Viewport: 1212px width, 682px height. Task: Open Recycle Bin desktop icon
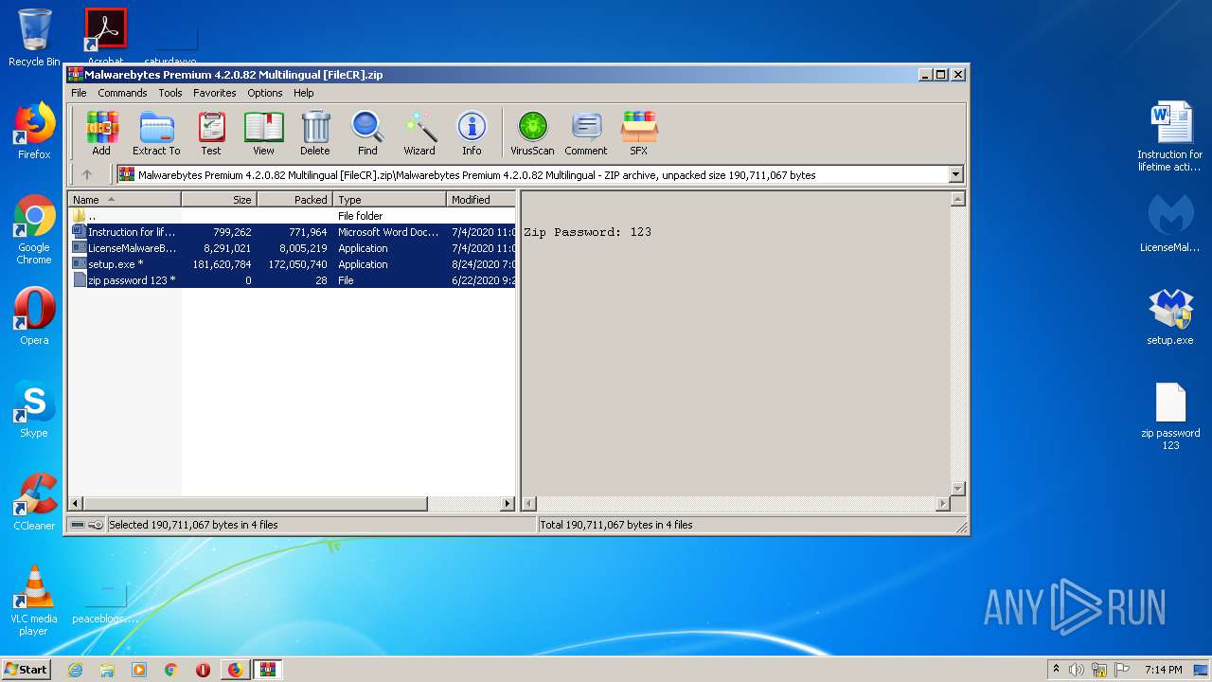coord(34,38)
